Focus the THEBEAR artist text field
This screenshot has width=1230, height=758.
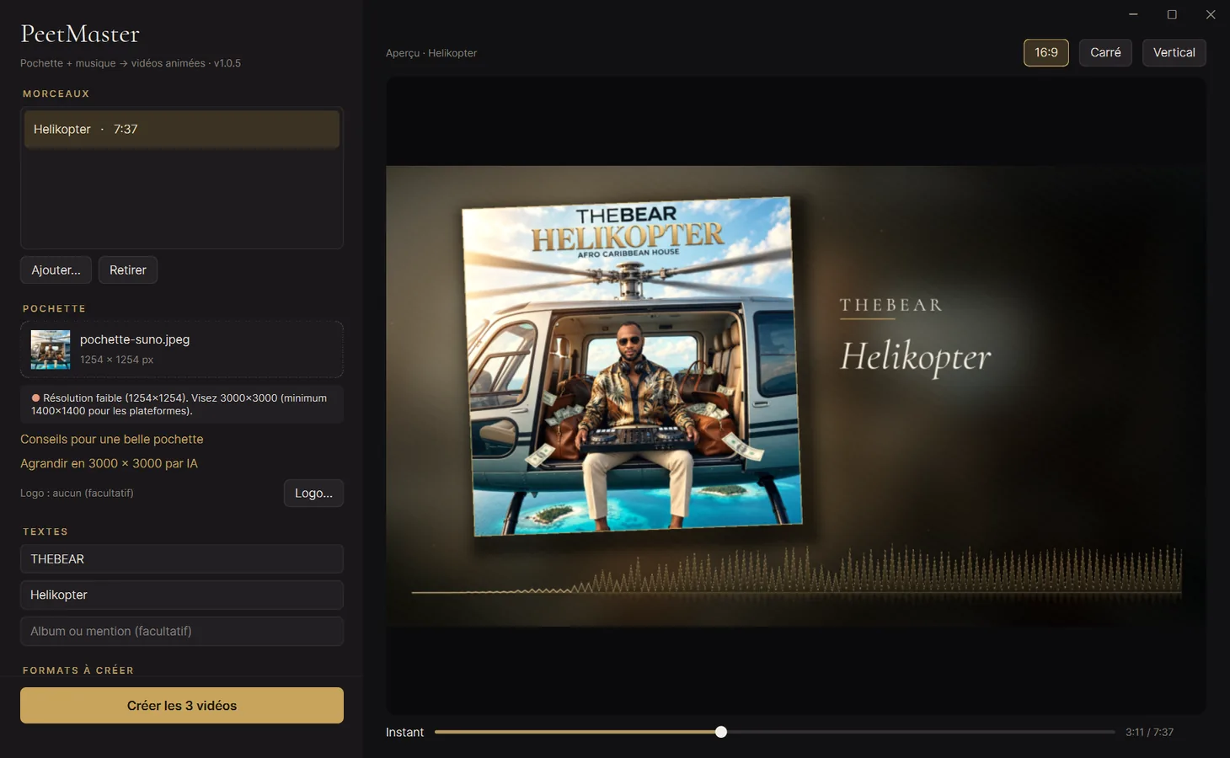(x=182, y=559)
